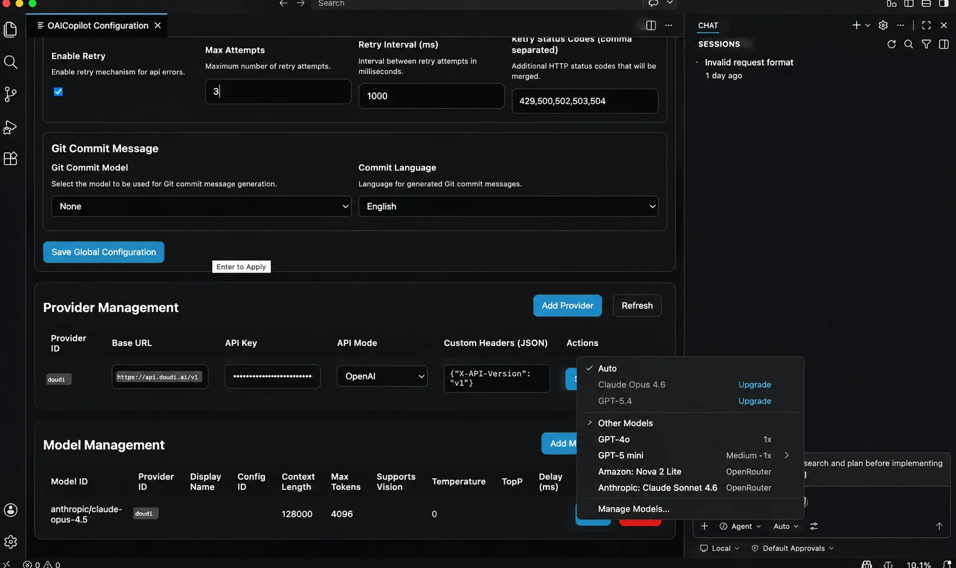Open the Source Control view
This screenshot has height=568, width=956.
11,94
